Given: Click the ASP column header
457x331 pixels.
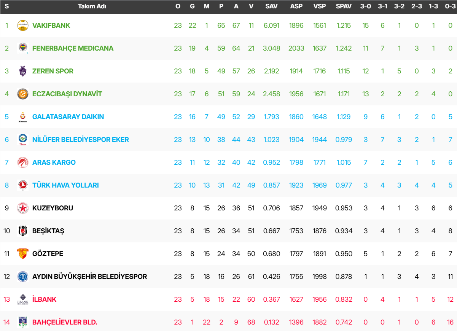Looking at the screenshot, I should pos(296,6).
